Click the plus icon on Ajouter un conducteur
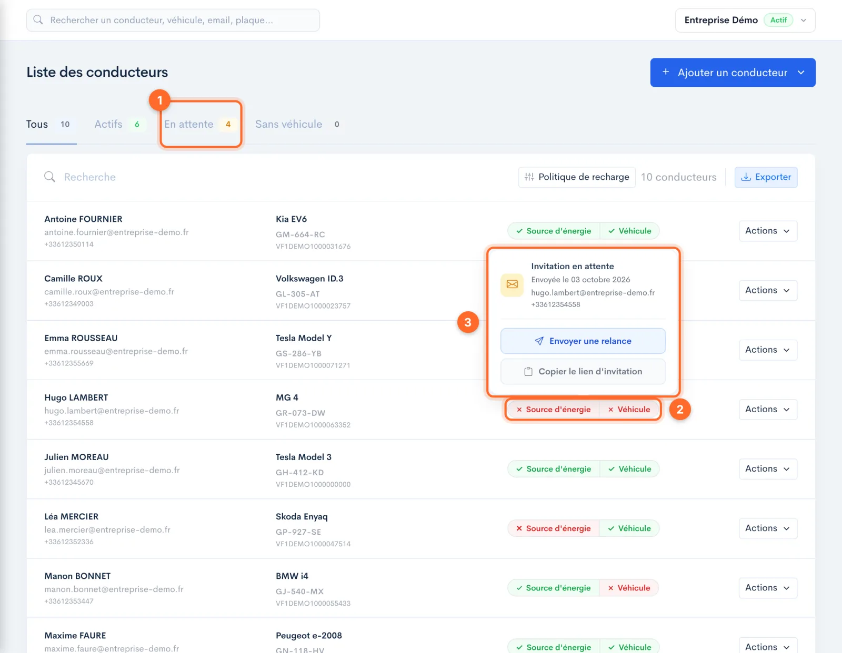Viewport: 842px width, 653px height. coord(666,72)
